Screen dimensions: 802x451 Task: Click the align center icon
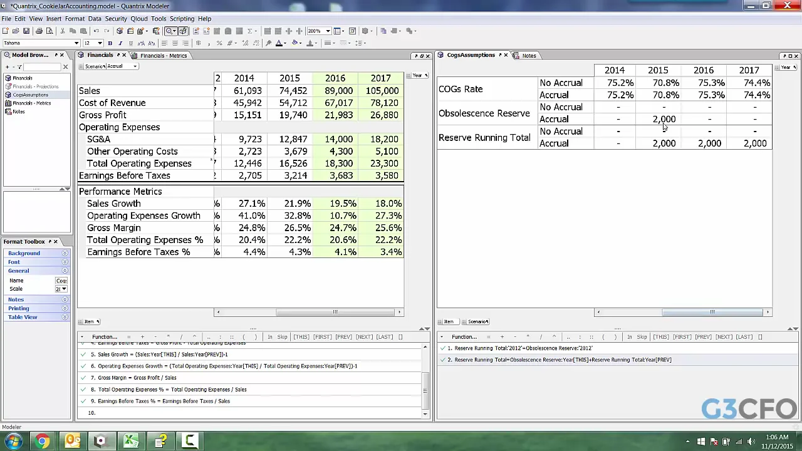coord(175,43)
